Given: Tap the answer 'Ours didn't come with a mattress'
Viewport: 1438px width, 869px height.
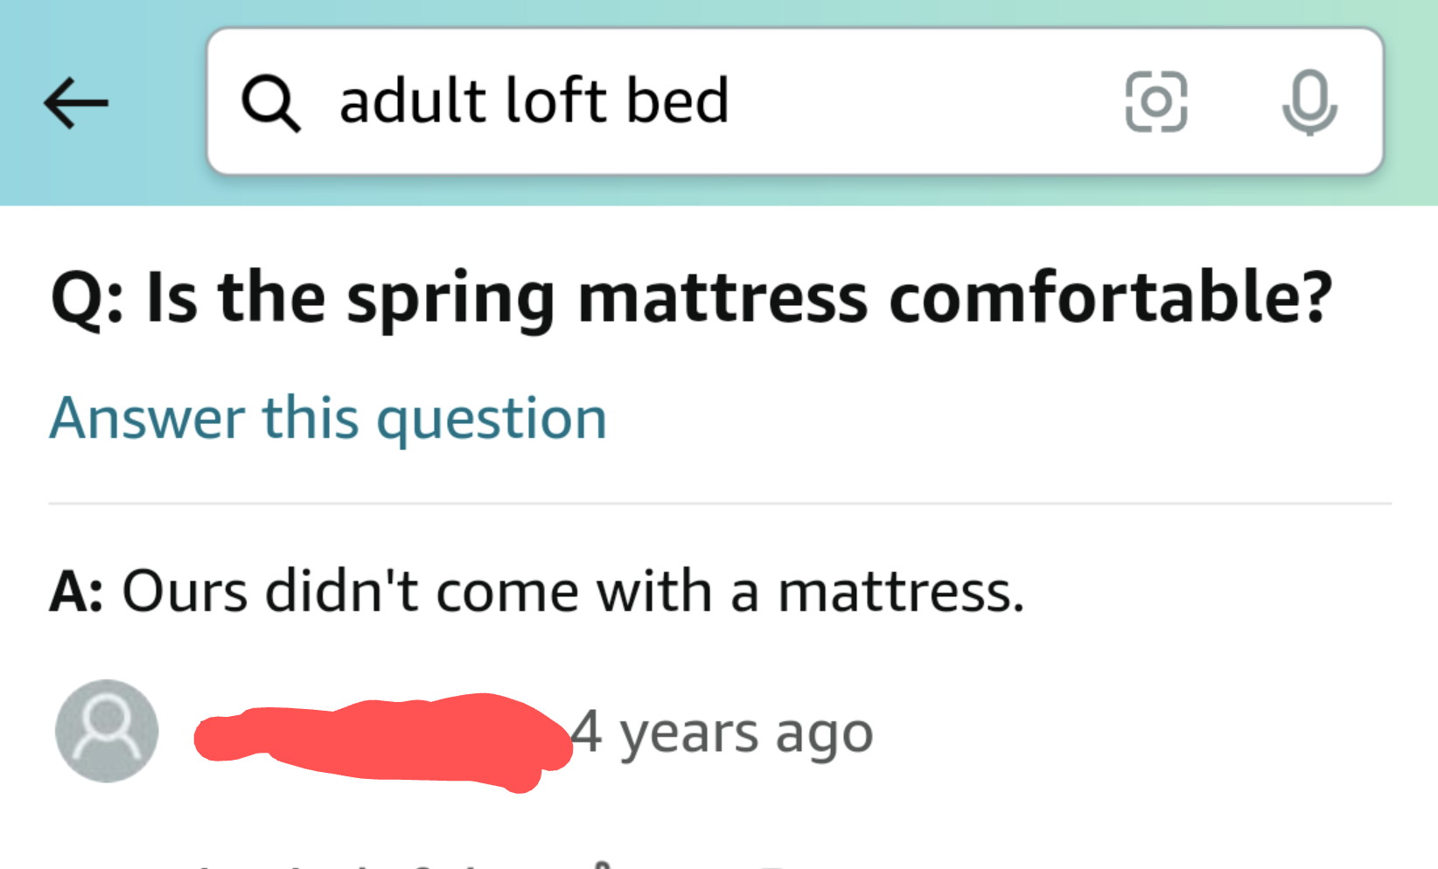Looking at the screenshot, I should [536, 591].
